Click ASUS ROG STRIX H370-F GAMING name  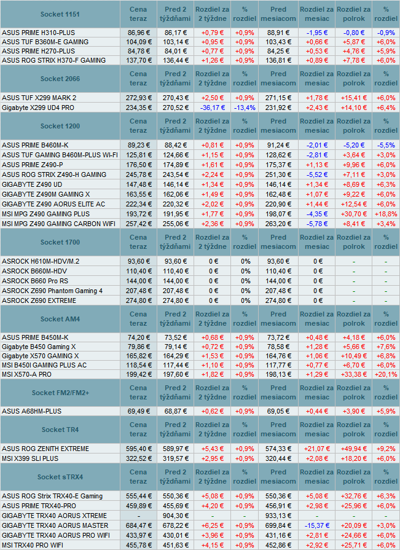[x=53, y=60]
